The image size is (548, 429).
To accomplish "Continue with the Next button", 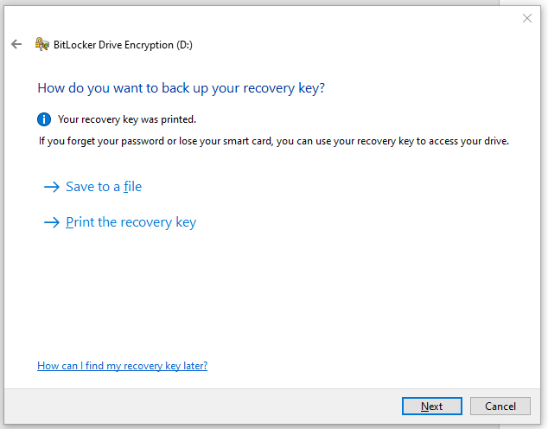I will tap(432, 406).
